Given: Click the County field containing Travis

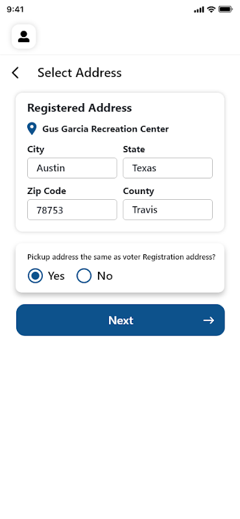Looking at the screenshot, I should [168, 210].
